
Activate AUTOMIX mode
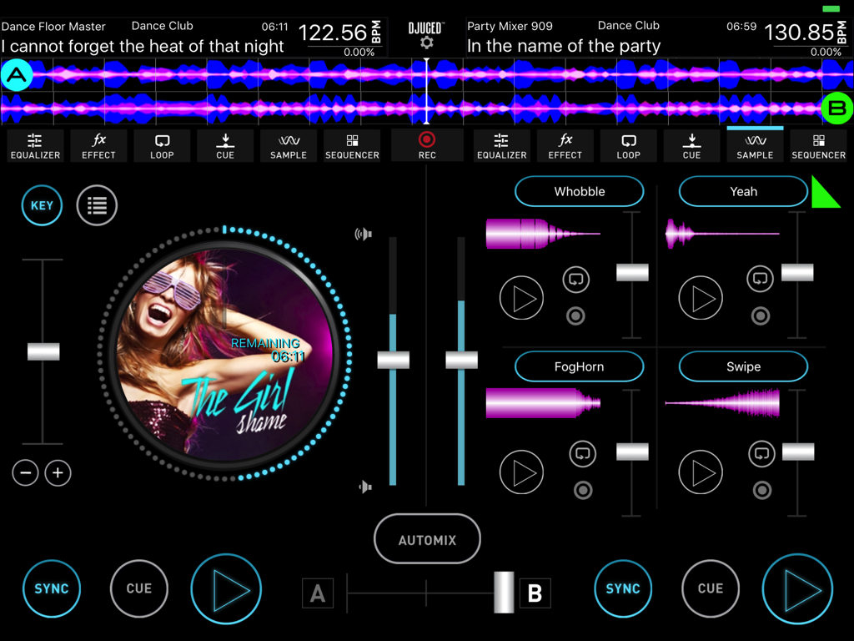(426, 539)
